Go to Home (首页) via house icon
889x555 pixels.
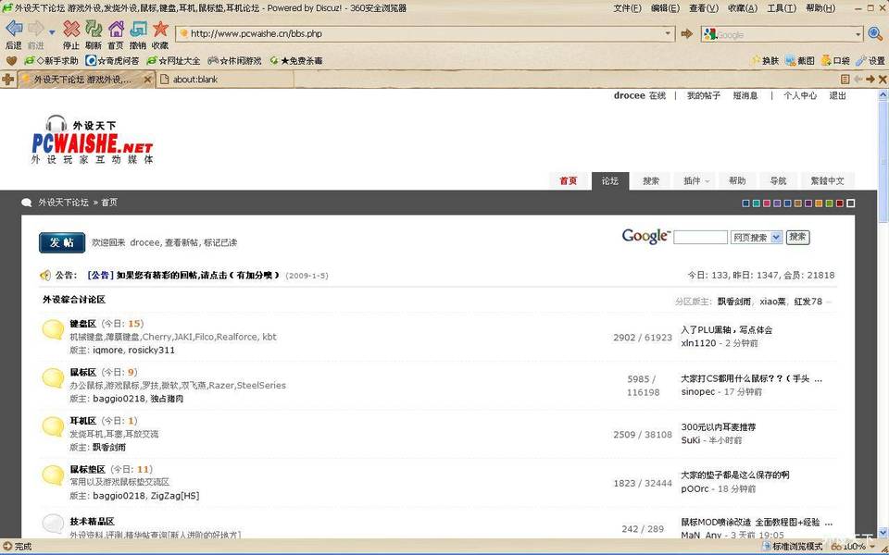(x=116, y=30)
